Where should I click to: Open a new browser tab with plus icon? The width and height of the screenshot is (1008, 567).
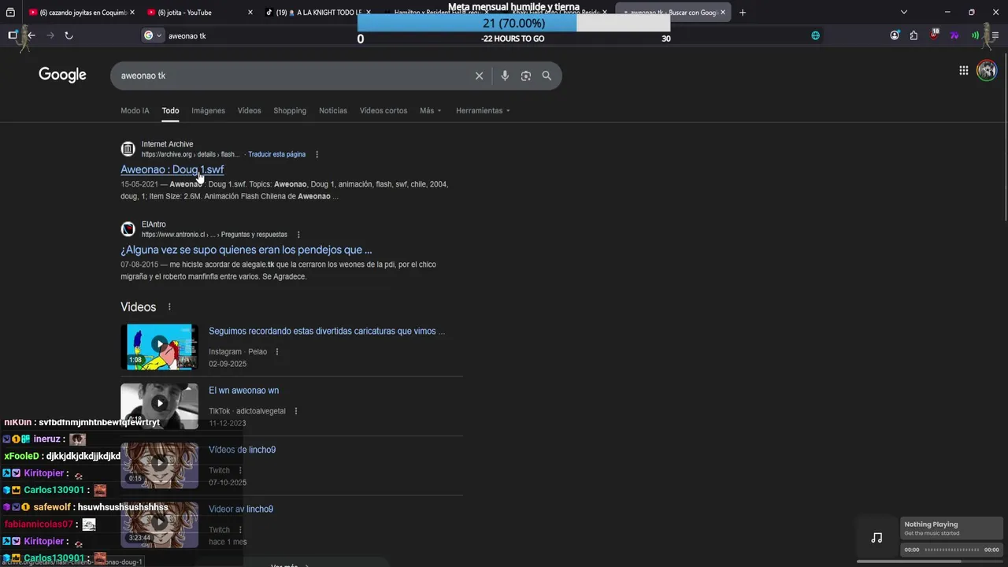742,13
